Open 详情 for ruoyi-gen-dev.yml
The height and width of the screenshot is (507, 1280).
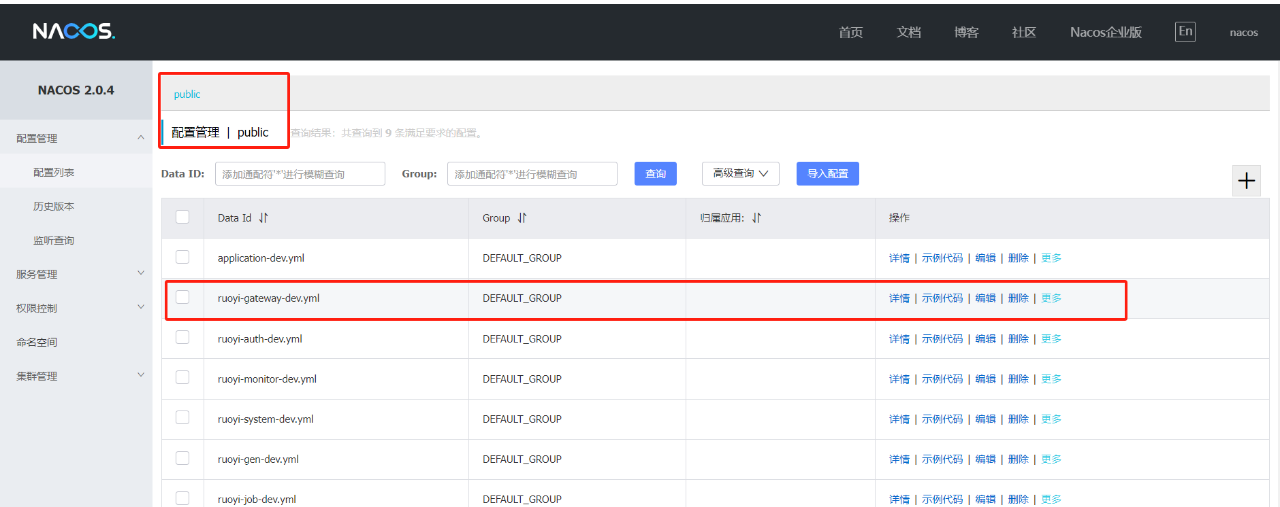click(899, 459)
